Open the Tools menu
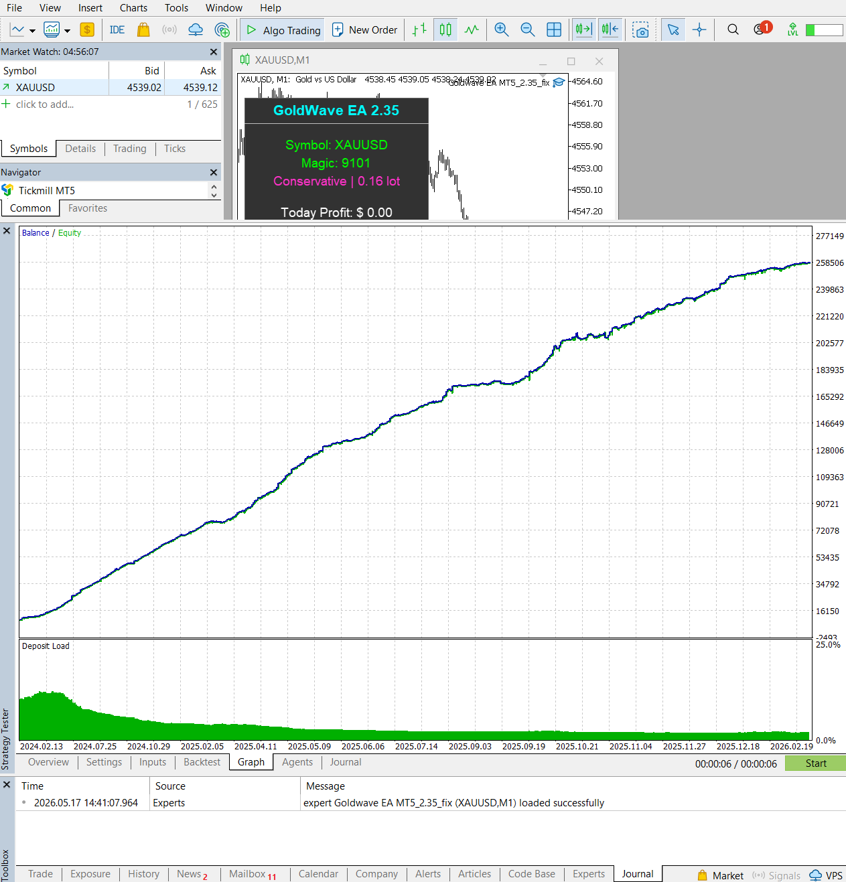The image size is (846, 882). tap(176, 8)
